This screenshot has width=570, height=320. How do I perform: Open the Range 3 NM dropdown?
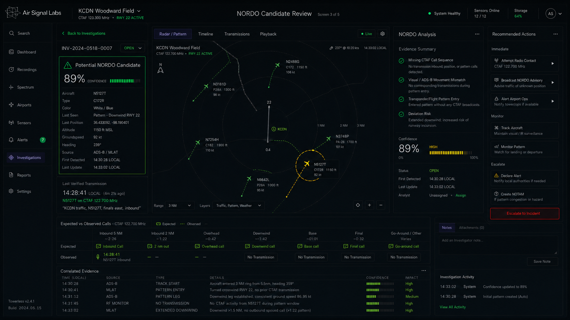(180, 206)
